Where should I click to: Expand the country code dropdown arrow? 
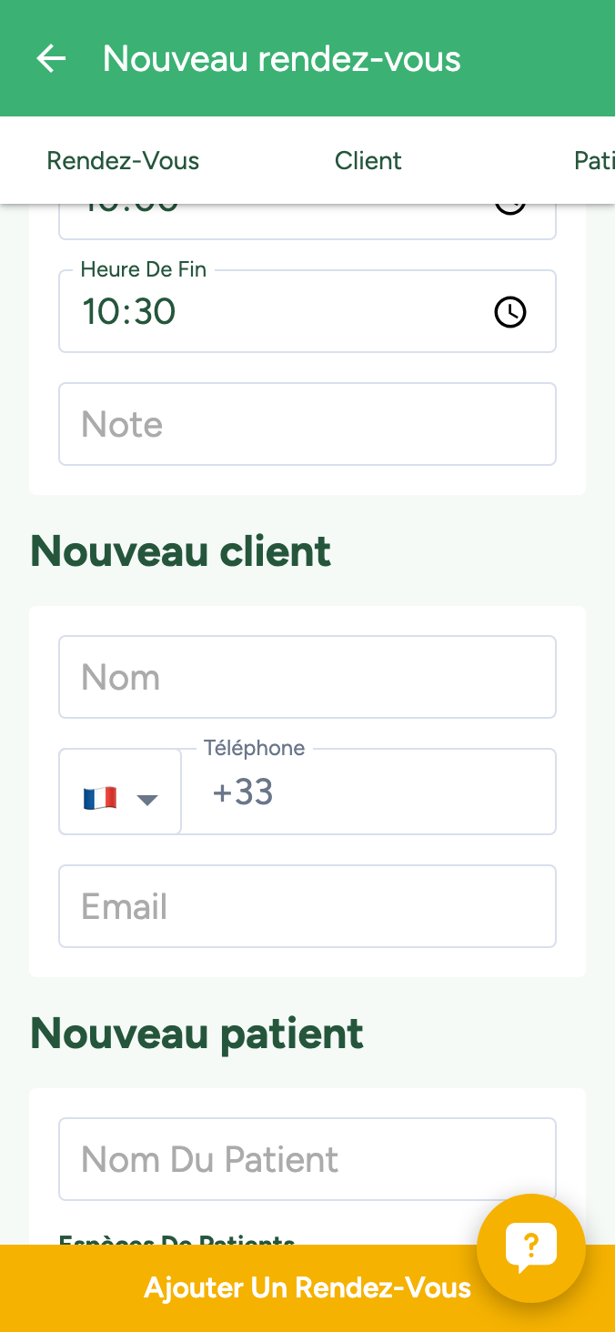(x=147, y=800)
